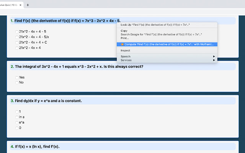Choose e^a as the answer
The width and height of the screenshot is (245, 153).
click(x=17, y=122)
